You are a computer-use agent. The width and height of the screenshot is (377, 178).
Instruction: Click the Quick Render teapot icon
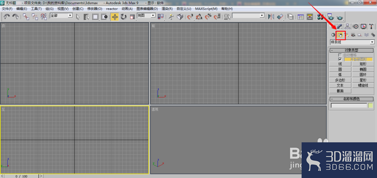coord(340,17)
